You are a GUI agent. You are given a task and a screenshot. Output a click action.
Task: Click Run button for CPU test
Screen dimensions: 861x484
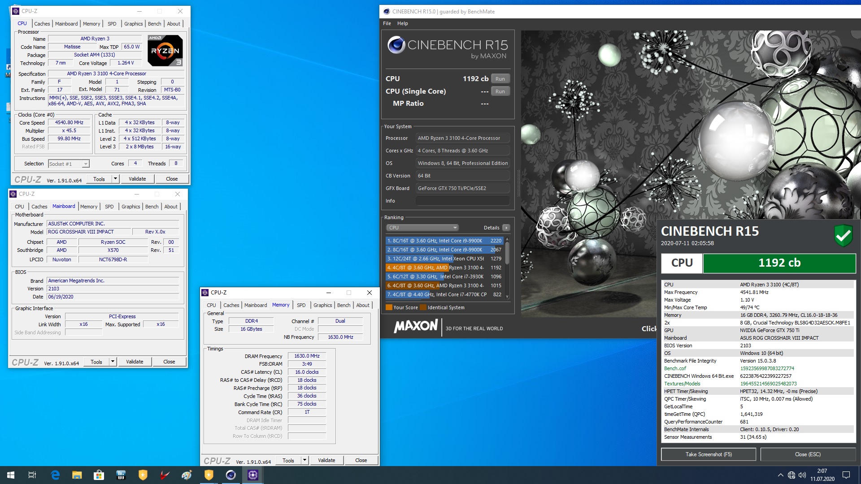click(500, 79)
